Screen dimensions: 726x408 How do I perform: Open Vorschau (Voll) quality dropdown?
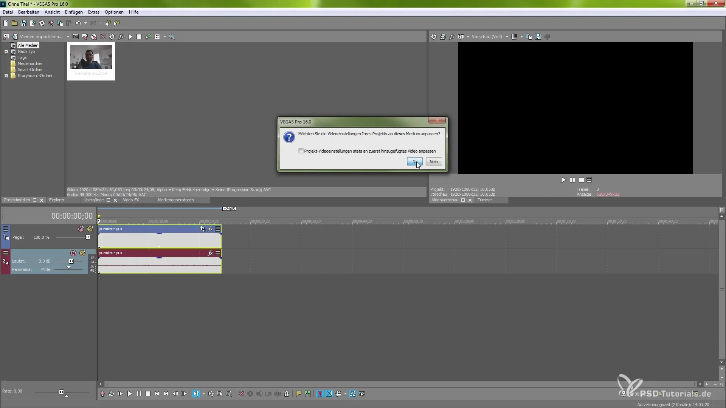click(507, 37)
